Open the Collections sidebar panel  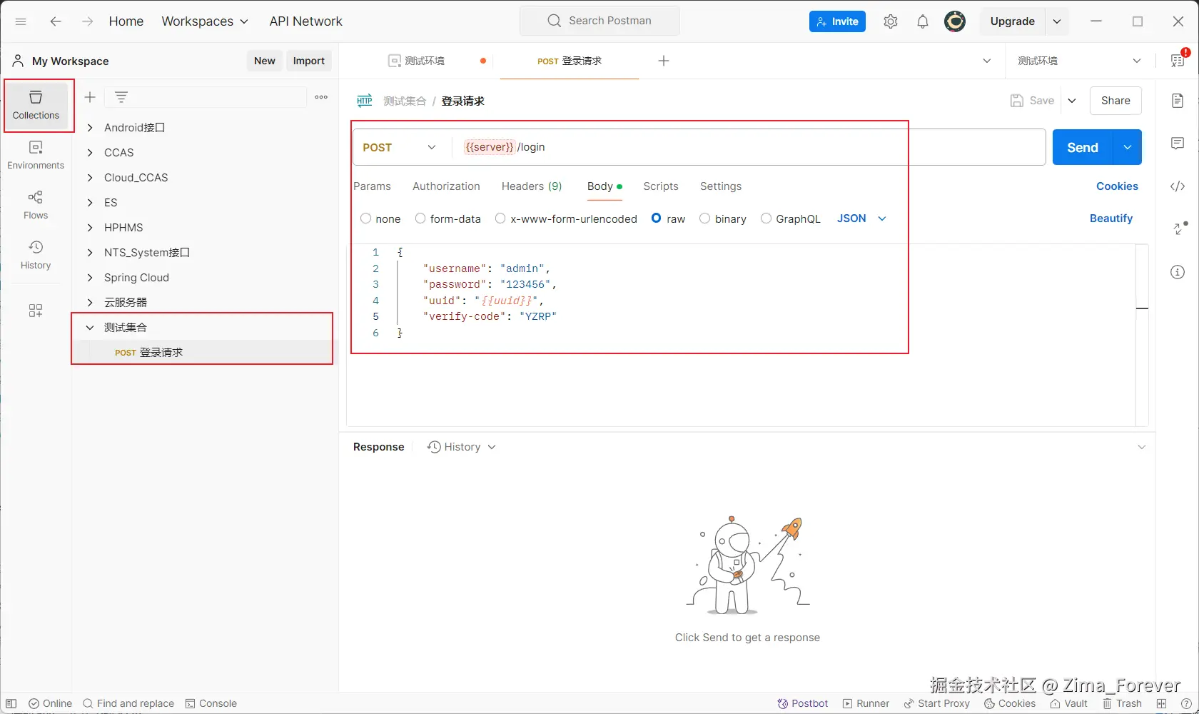(36, 105)
